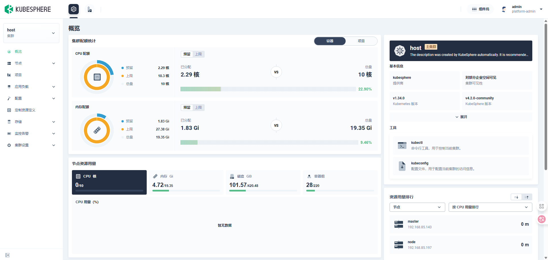Switch quota statistics to 项目
548x260 pixels.
coord(361,41)
